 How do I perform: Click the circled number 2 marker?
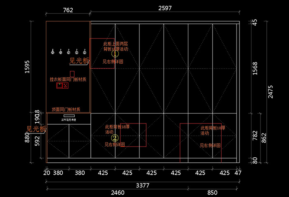pyautogui.click(x=115, y=138)
